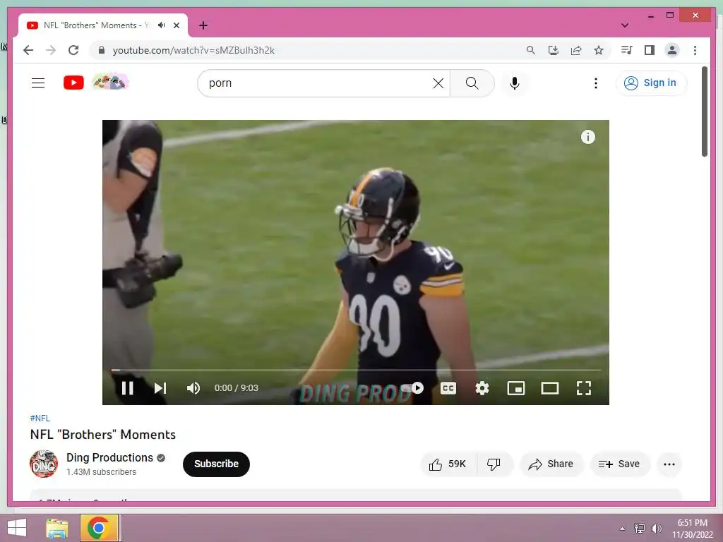Image resolution: width=723 pixels, height=542 pixels.
Task: Open Ding Productions channel avatar
Action: (x=44, y=464)
